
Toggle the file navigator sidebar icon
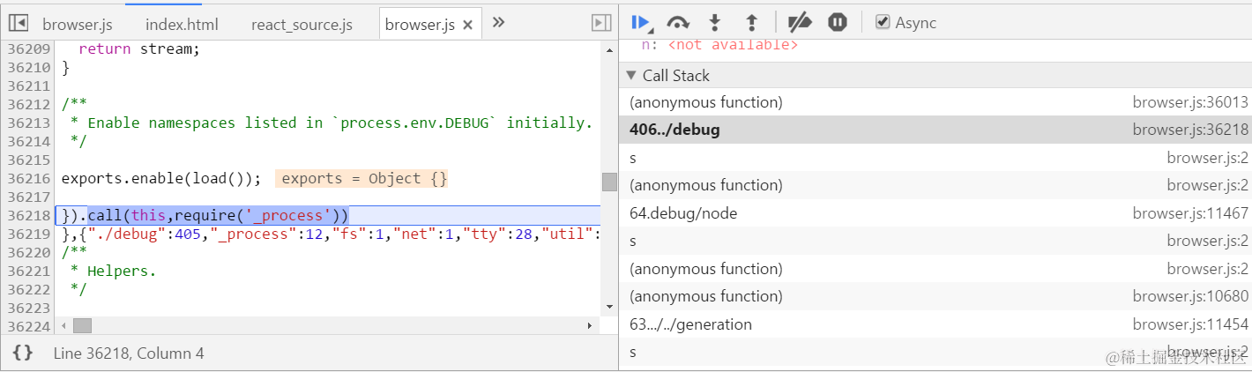coord(18,23)
